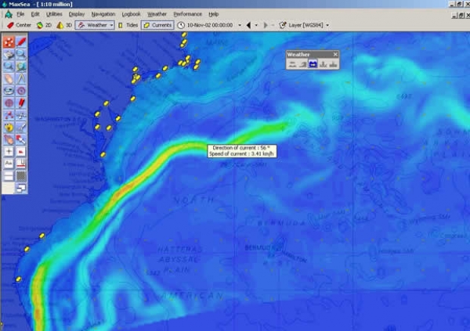The image size is (470, 331).
Task: Open the Navigation menu
Action: (x=103, y=14)
